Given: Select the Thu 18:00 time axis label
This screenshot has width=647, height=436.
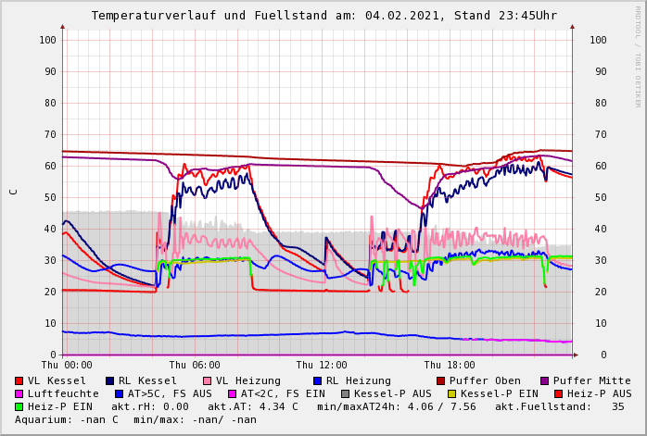Looking at the screenshot, I should click(x=450, y=366).
